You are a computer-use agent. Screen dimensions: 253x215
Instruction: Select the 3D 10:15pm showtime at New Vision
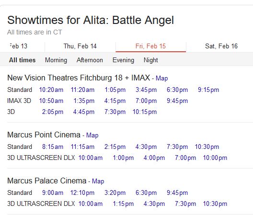pos(145,112)
